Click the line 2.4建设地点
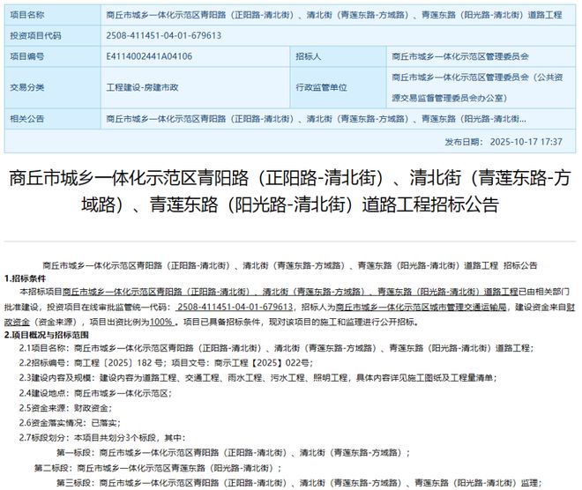Image resolution: width=582 pixels, height=490 pixels. click(95, 393)
